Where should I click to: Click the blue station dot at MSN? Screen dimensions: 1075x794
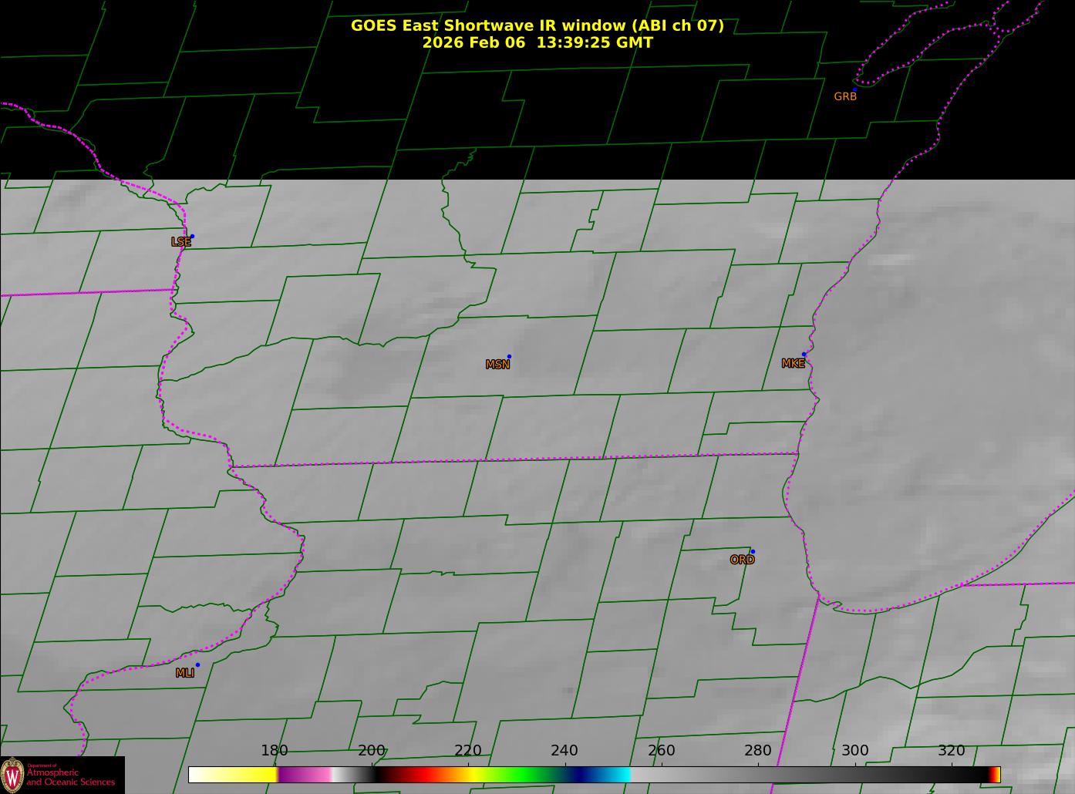[x=509, y=356]
